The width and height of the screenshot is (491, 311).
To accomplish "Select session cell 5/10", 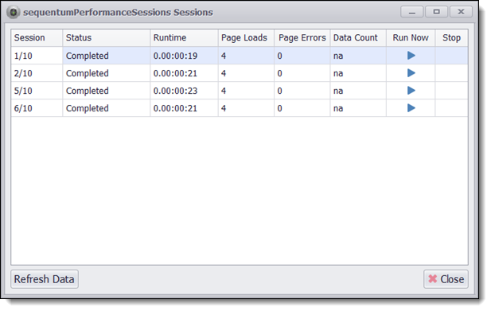I will (37, 91).
